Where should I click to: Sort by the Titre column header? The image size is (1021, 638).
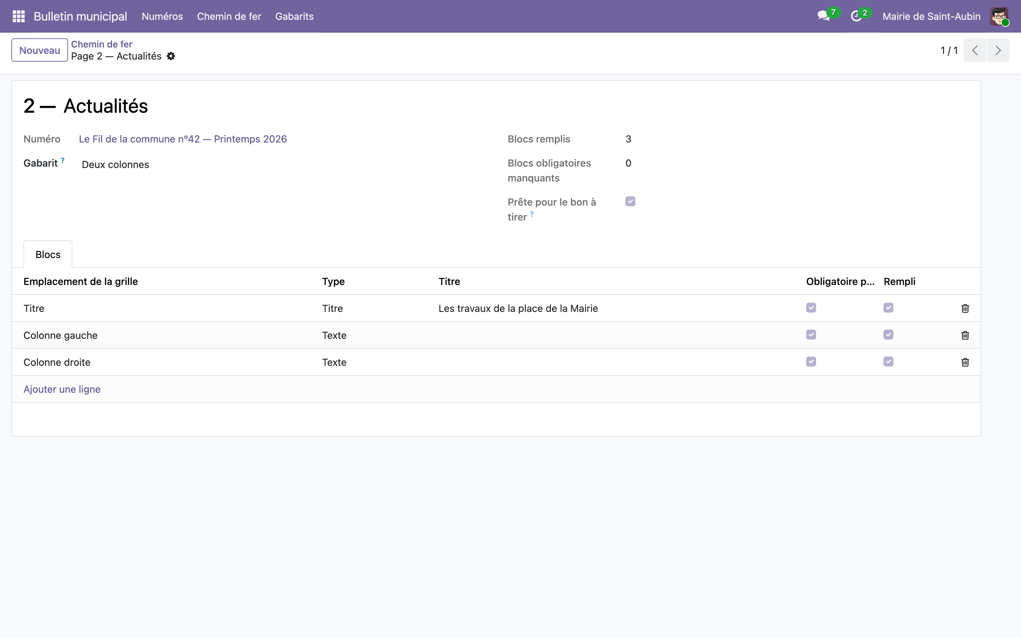point(449,281)
